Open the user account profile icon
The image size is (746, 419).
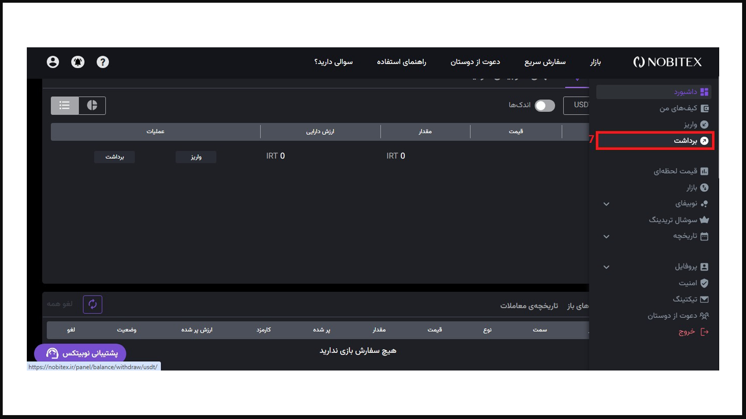tap(53, 62)
